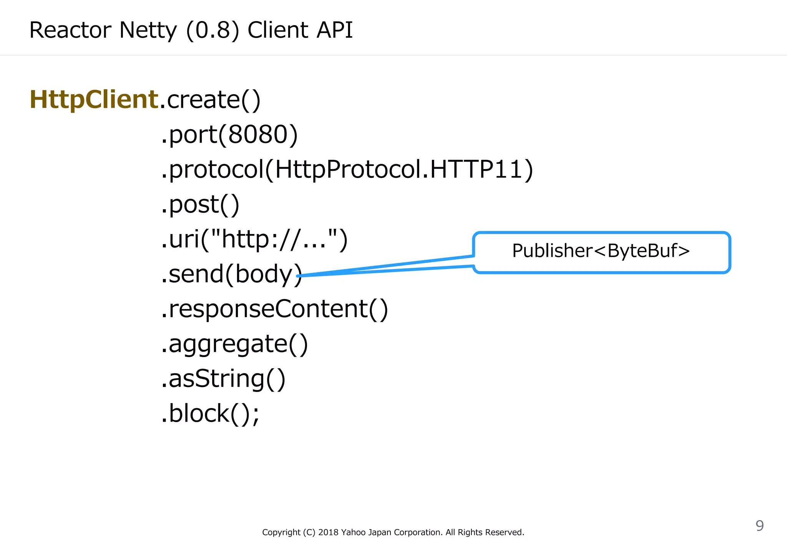
Task: Click the Yahoo Japan copyright footer text
Action: pyautogui.click(x=393, y=532)
